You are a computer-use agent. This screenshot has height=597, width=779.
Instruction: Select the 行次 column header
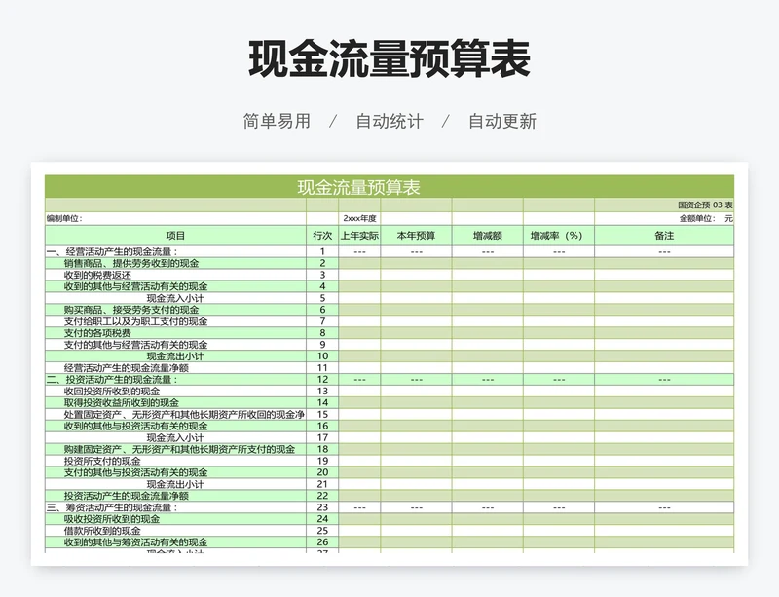tap(322, 236)
